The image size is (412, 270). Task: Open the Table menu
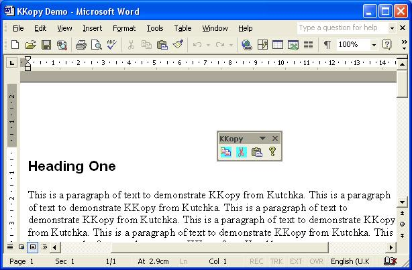coord(183,28)
